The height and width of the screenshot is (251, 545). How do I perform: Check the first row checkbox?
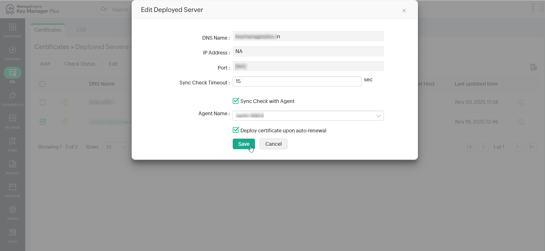[43, 102]
